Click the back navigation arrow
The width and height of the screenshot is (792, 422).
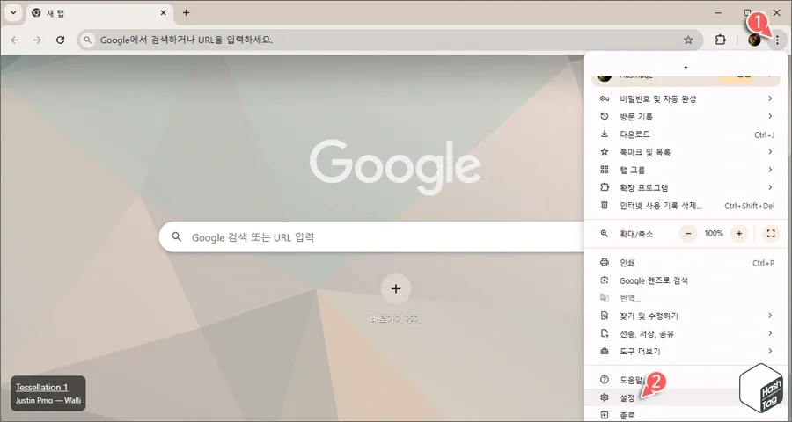15,40
